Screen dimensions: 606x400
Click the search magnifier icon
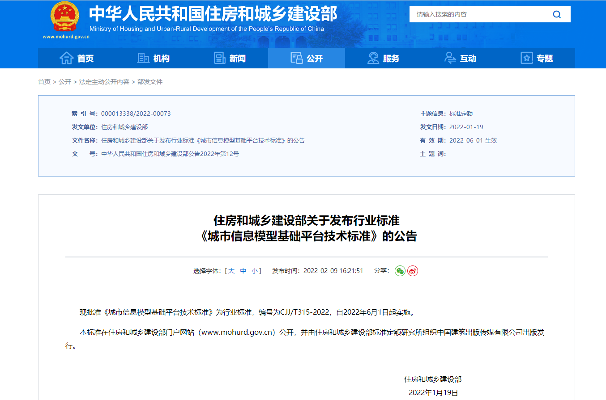(557, 14)
